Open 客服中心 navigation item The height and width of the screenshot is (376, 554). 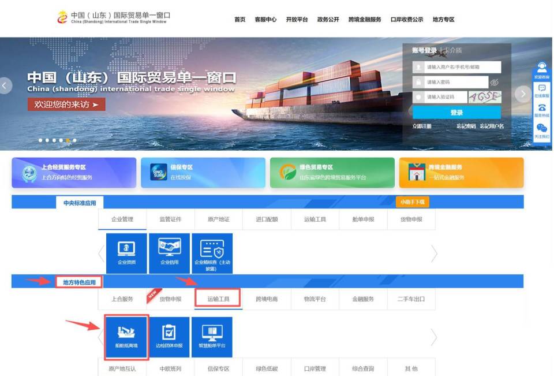pos(265,20)
